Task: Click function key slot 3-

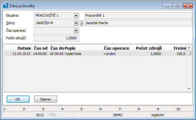Action: (x=50, y=109)
